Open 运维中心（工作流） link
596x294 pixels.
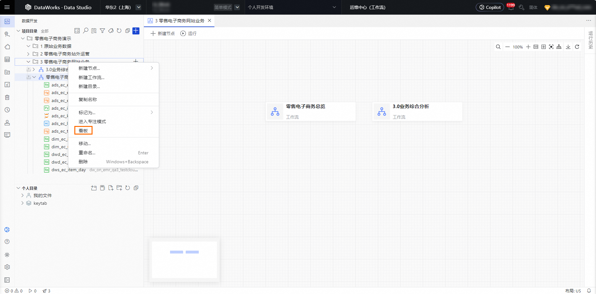pyautogui.click(x=368, y=7)
